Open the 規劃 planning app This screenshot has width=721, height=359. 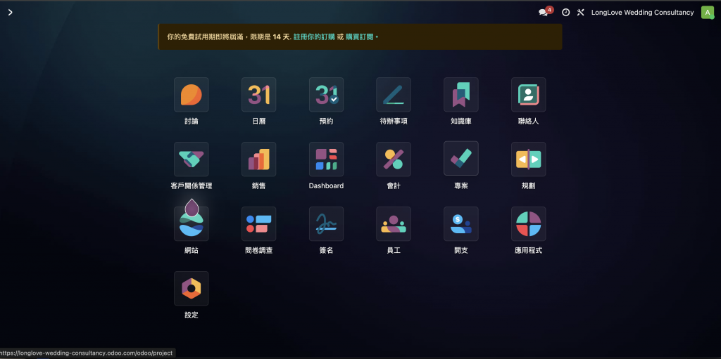click(529, 159)
